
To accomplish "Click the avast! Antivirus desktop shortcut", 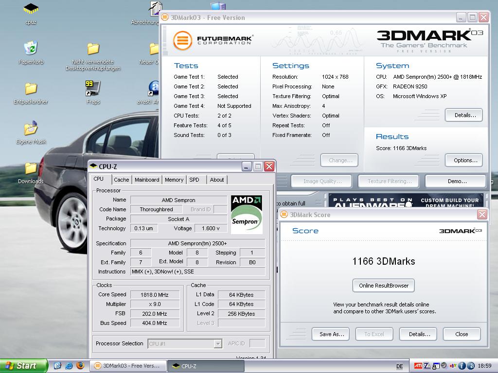I will (x=153, y=88).
